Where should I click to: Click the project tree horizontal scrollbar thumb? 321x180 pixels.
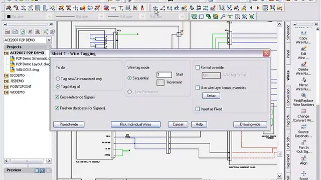27,161
